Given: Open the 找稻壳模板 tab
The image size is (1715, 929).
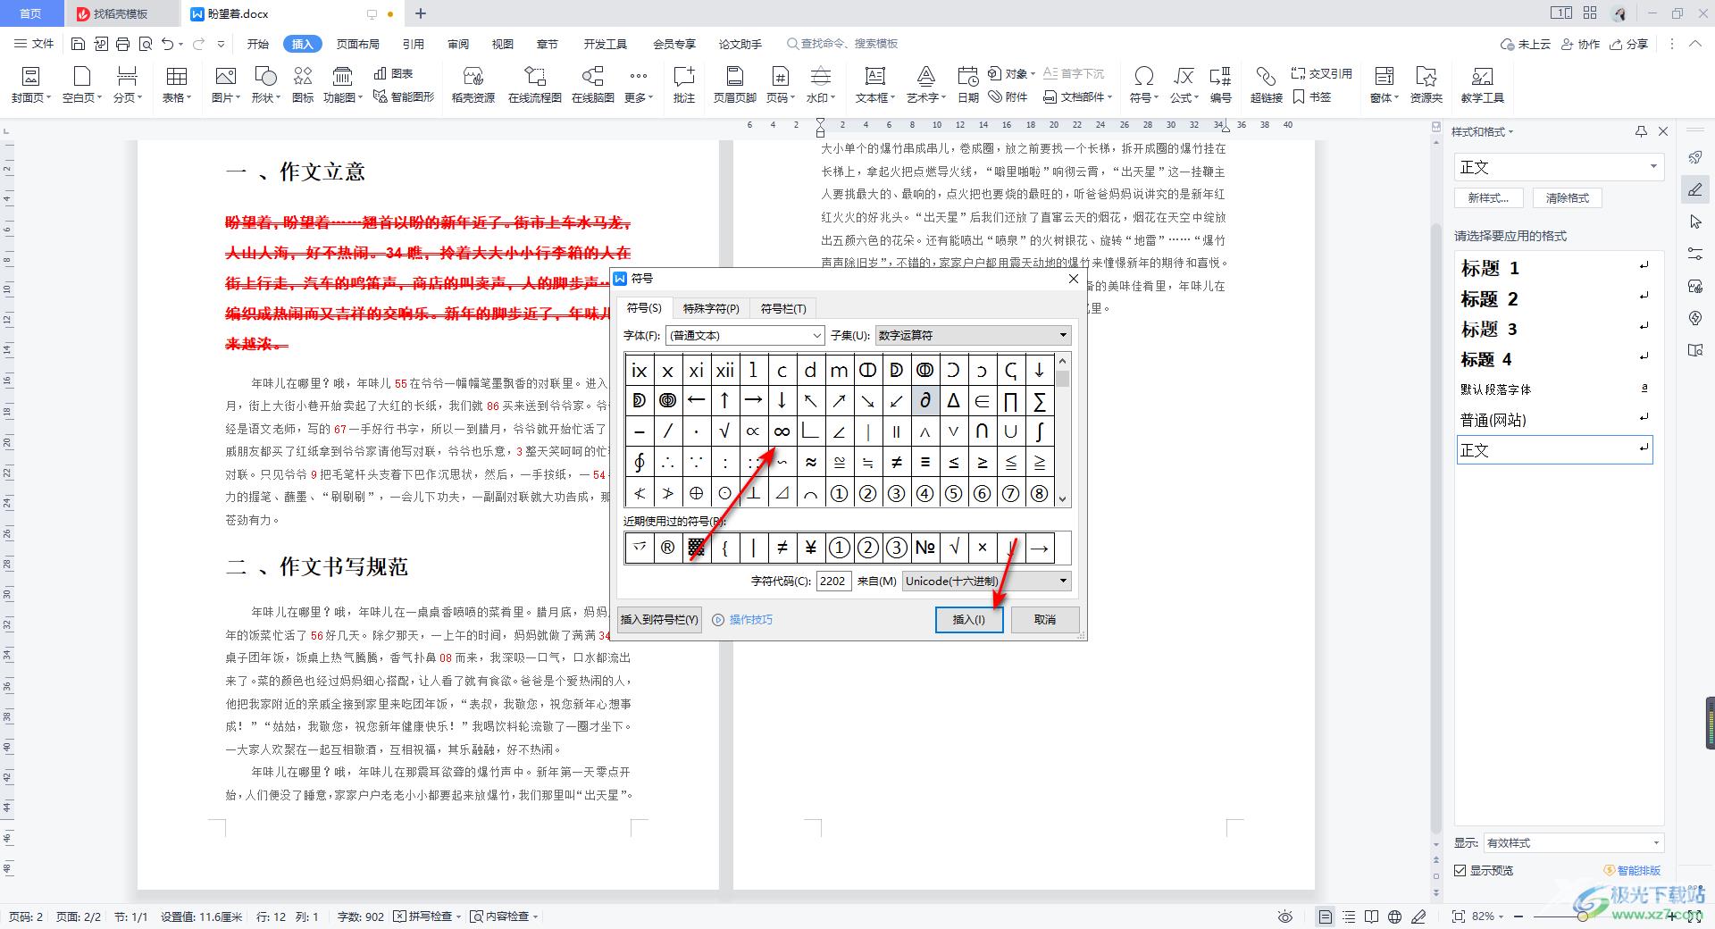Looking at the screenshot, I should coord(120,14).
